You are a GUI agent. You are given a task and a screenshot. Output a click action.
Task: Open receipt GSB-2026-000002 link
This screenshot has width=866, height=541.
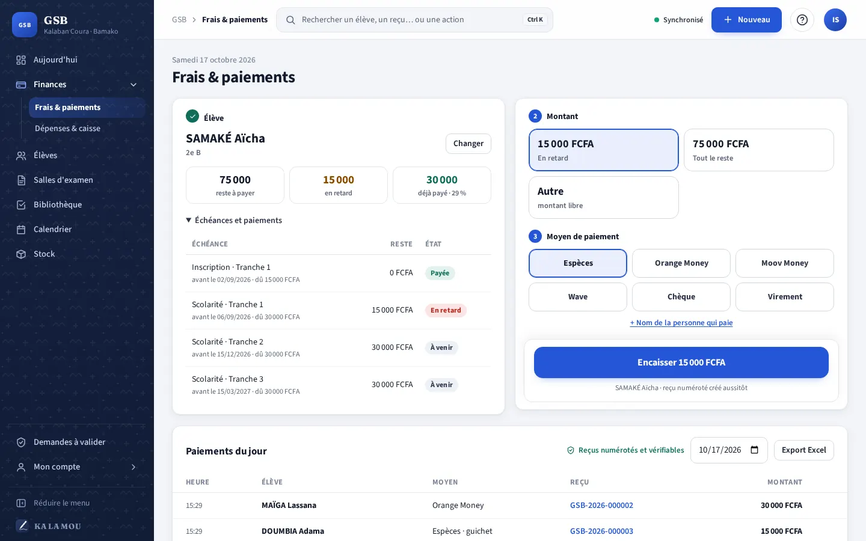click(x=601, y=506)
